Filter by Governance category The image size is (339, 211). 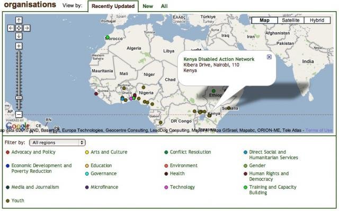point(104,173)
